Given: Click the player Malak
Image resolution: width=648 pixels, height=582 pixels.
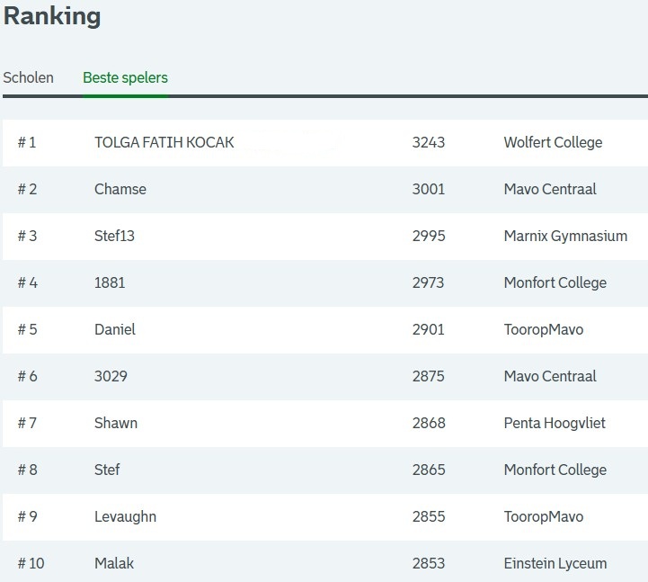Looking at the screenshot, I should 113,563.
